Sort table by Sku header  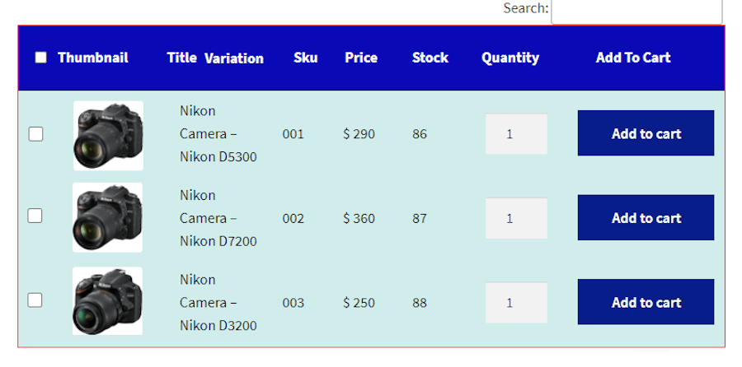[306, 58]
